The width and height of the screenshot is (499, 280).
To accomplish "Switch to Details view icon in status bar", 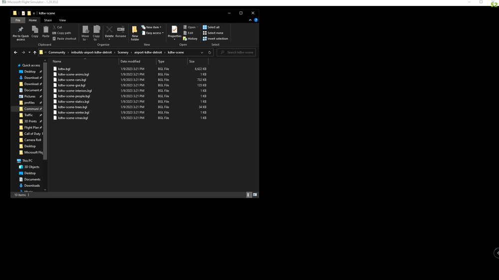I will pyautogui.click(x=249, y=195).
